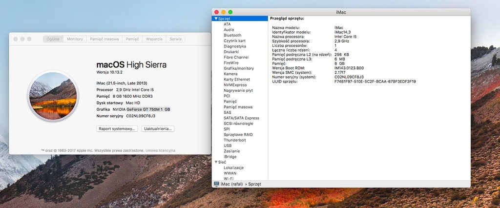Select USB in the sidebar
The width and height of the screenshot is (500, 208).
(228, 146)
